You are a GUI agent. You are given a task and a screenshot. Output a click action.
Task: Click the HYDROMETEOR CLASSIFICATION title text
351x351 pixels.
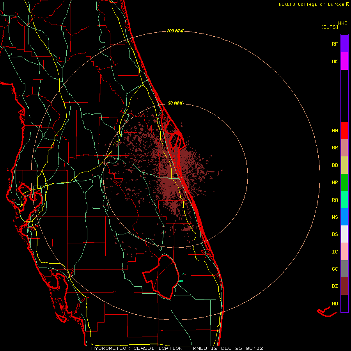tap(137, 348)
